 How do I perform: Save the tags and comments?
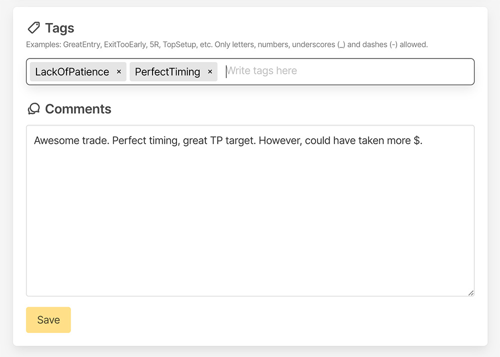(x=48, y=320)
